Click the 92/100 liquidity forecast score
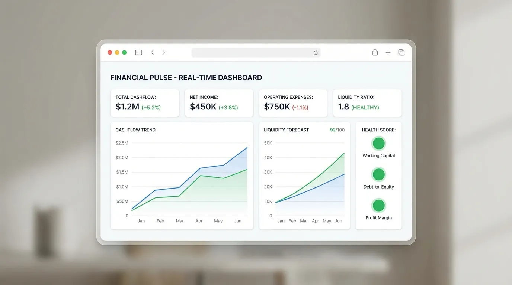Viewport: 512px width, 285px height. coord(337,130)
